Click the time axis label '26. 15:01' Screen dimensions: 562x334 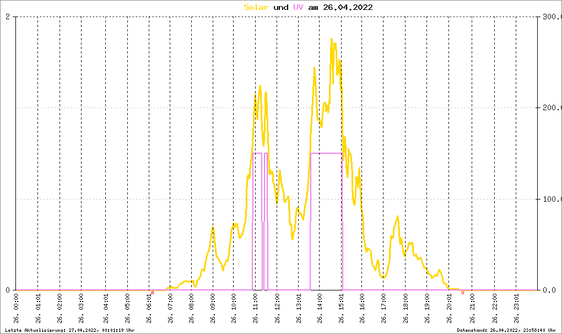(341, 309)
